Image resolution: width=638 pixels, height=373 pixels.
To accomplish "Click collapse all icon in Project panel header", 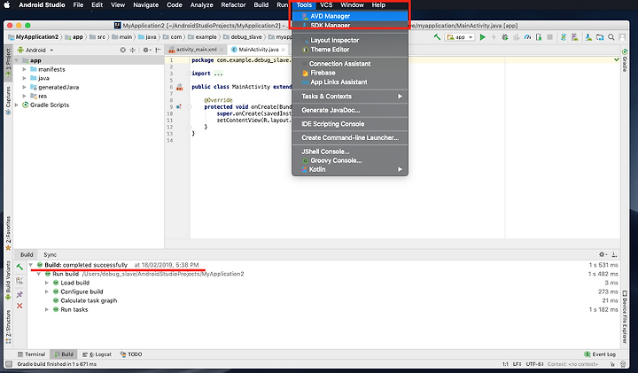I will click(133, 50).
